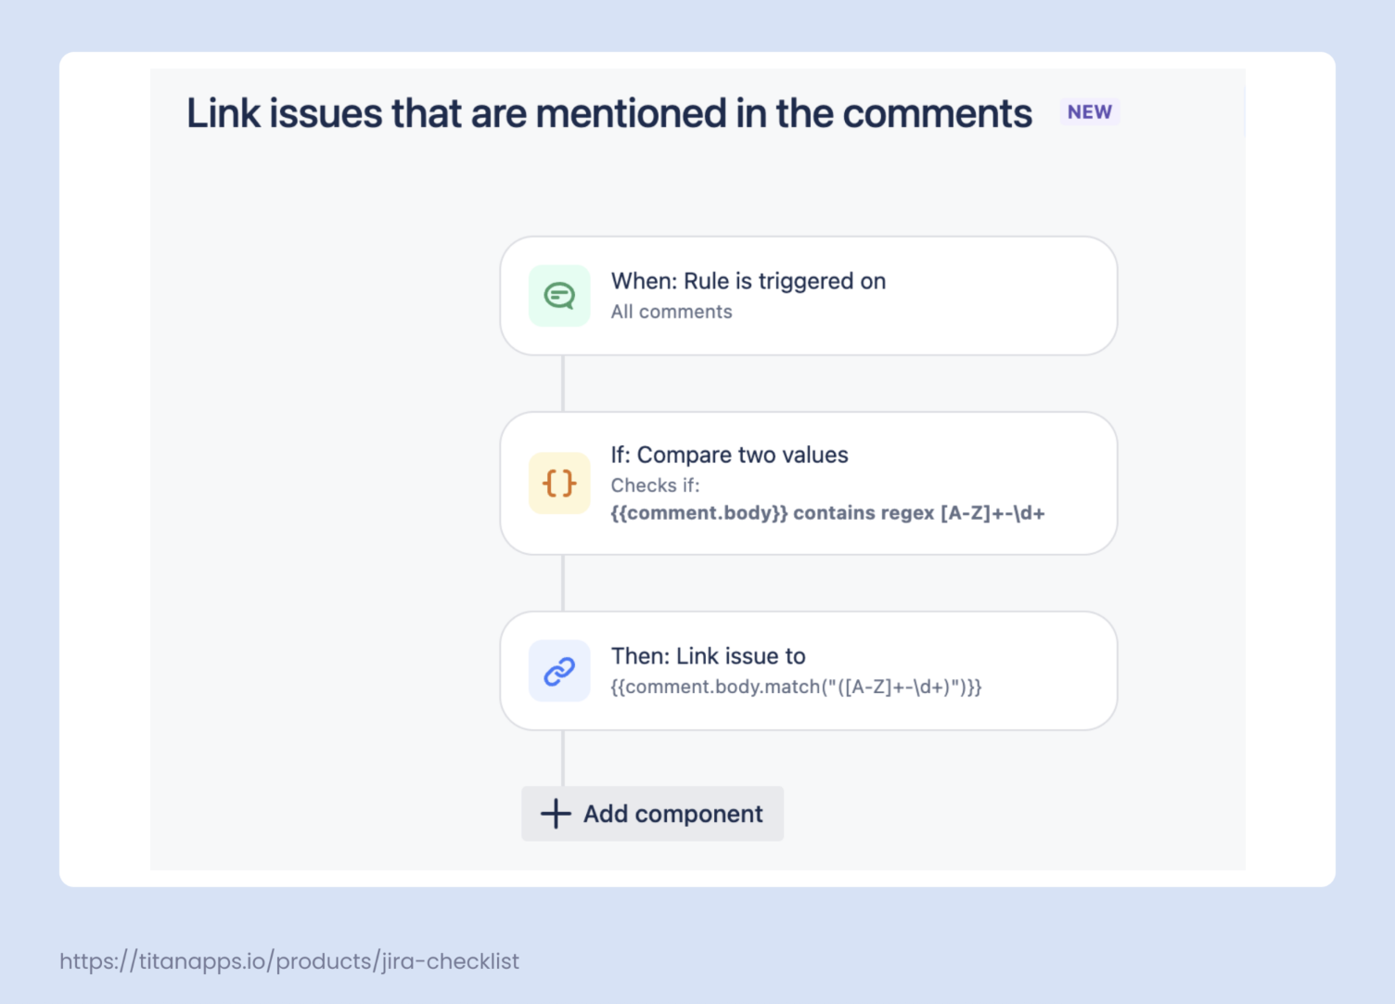Select the rule title heading text

pyautogui.click(x=608, y=113)
